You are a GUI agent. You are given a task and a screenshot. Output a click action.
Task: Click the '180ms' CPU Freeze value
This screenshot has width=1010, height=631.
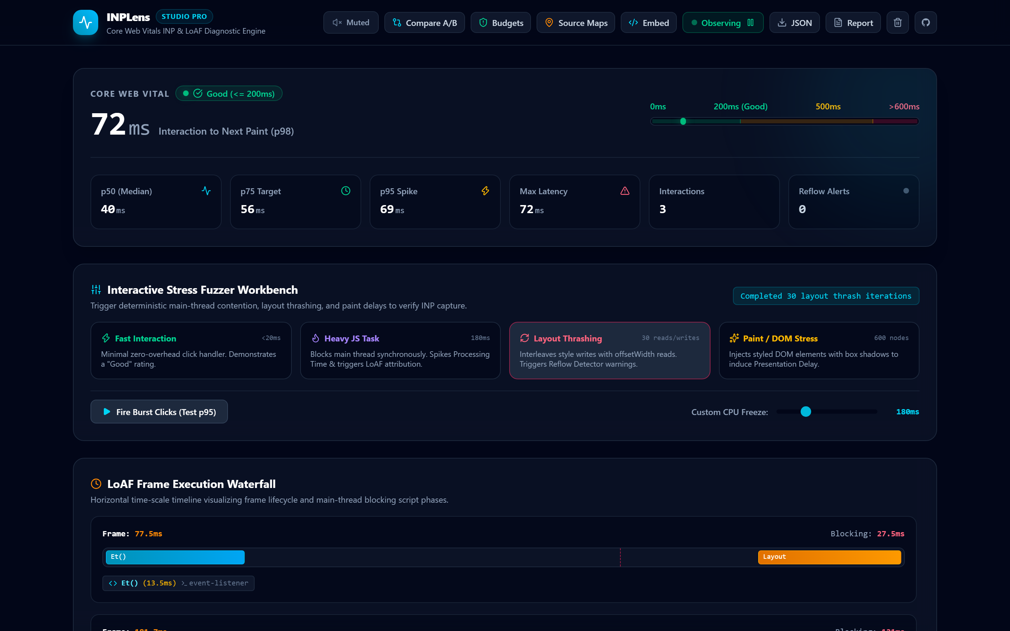(907, 412)
